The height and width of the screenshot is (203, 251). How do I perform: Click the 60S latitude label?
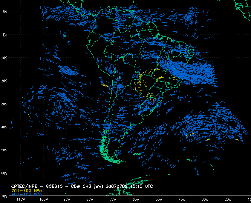4,173
